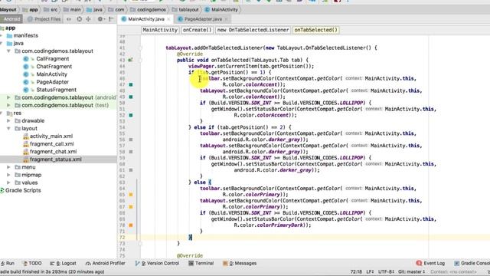Change the UTF-8 file encoding
The image size is (490, 276).
[x=386, y=271]
